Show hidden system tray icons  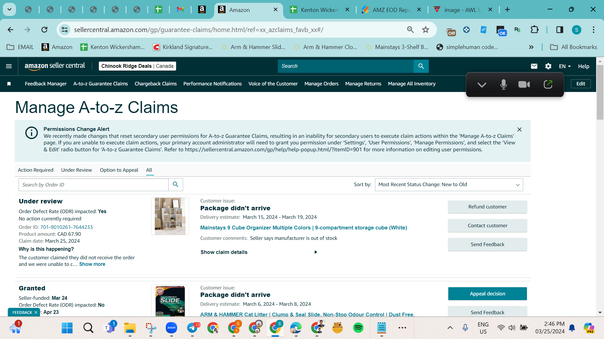450,328
